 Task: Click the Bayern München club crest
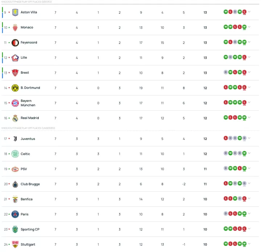[x=15, y=103]
